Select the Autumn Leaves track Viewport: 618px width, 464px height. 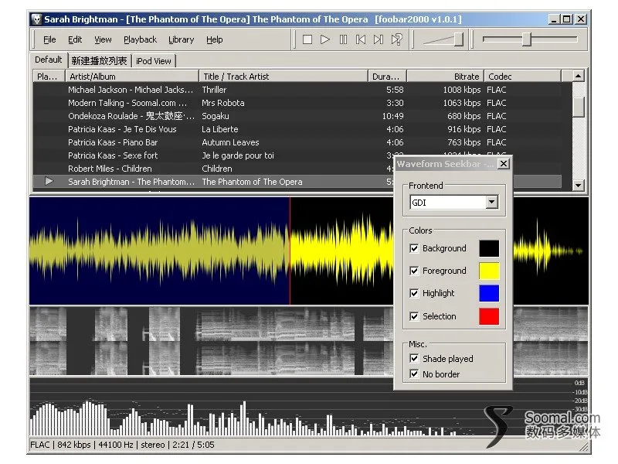click(x=297, y=142)
